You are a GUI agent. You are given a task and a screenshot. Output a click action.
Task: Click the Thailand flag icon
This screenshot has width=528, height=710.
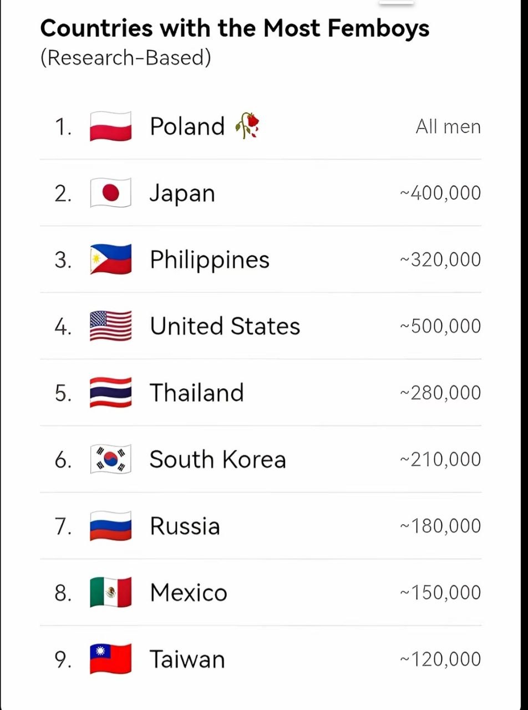(x=110, y=393)
